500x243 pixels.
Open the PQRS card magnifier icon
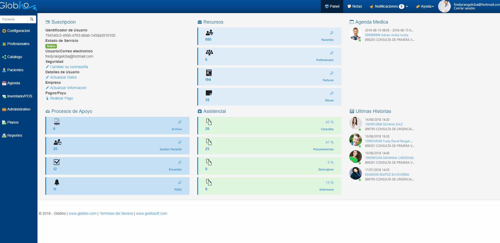click(180, 183)
